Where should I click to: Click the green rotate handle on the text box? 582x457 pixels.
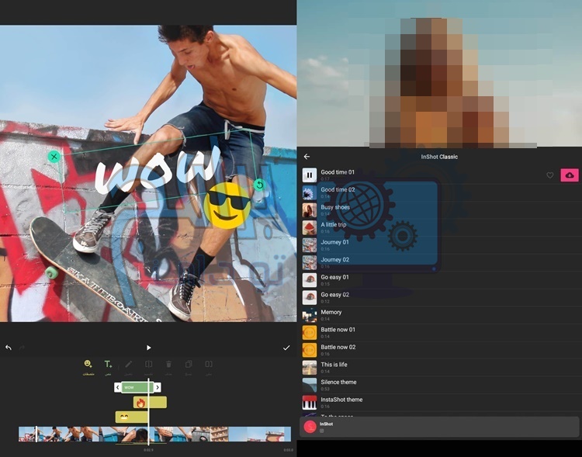pyautogui.click(x=259, y=185)
